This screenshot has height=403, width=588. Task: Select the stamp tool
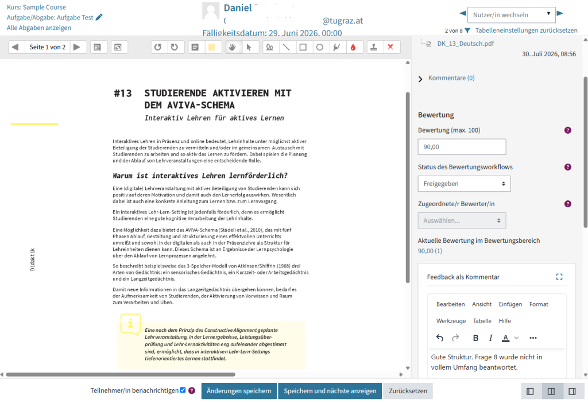[374, 47]
